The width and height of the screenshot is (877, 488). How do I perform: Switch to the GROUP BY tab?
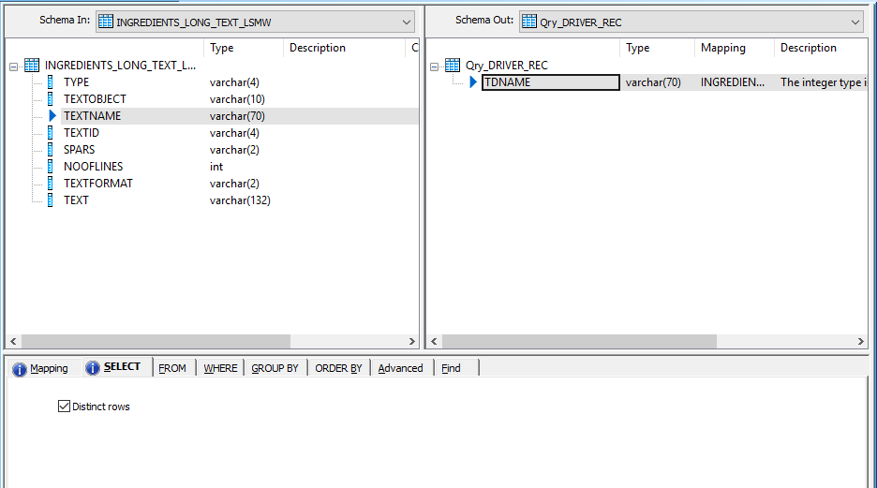(x=275, y=368)
